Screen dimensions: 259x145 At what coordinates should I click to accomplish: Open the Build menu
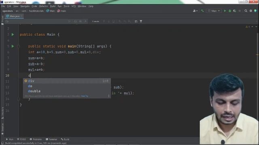[53, 6]
